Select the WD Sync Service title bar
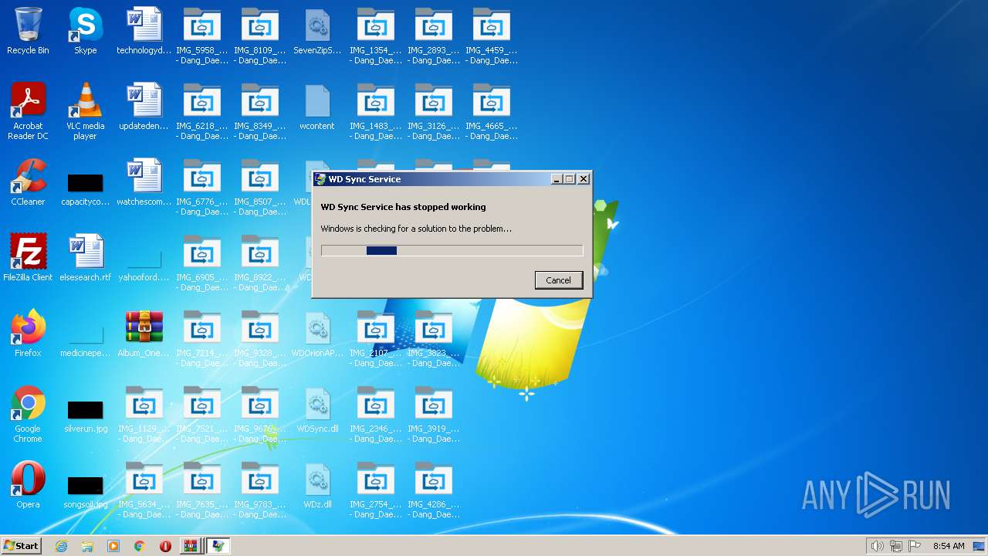 tap(452, 179)
